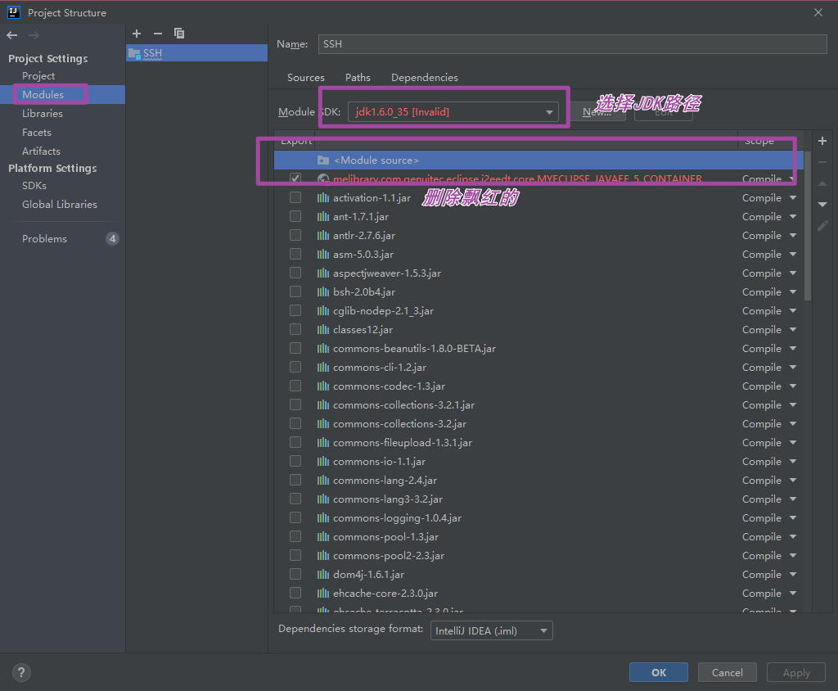This screenshot has width=838, height=691.
Task: Edit the selected dependency with pencil icon
Action: coord(822,226)
